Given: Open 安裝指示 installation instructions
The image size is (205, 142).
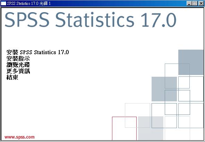Looking at the screenshot, I should [18, 59].
